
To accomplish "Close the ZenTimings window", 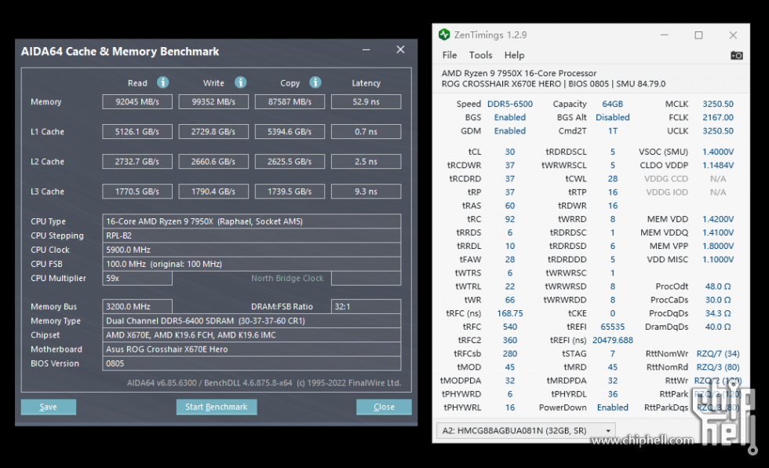I will [x=733, y=35].
